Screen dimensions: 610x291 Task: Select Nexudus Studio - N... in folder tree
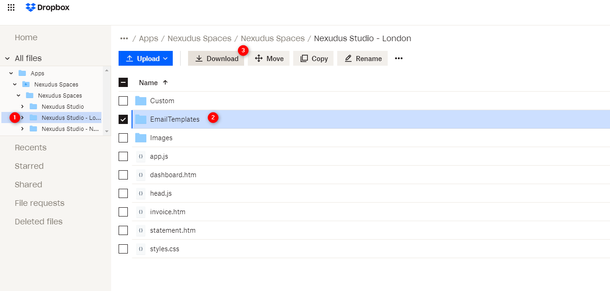pyautogui.click(x=70, y=129)
